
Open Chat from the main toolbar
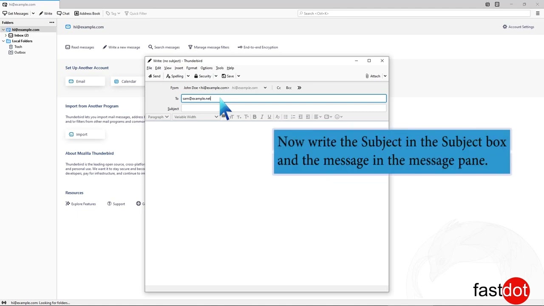click(x=63, y=14)
